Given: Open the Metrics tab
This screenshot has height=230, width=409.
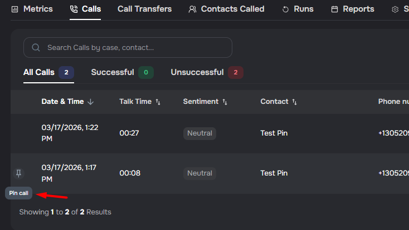Looking at the screenshot, I should (32, 9).
